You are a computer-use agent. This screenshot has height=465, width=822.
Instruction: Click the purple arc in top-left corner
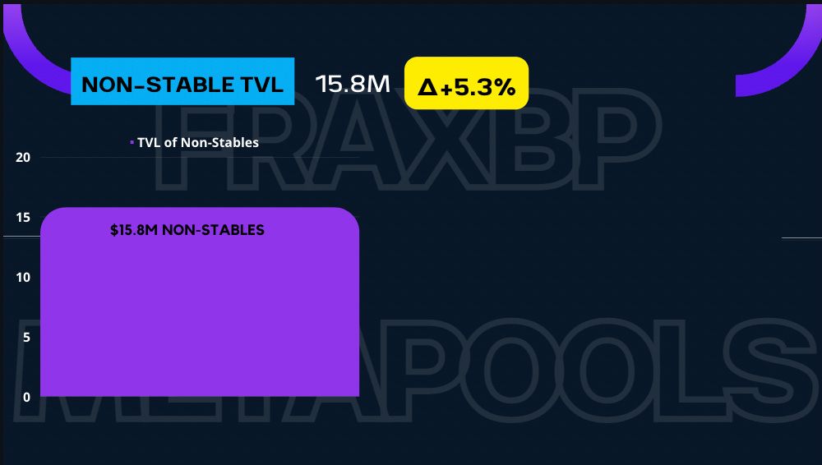33,49
